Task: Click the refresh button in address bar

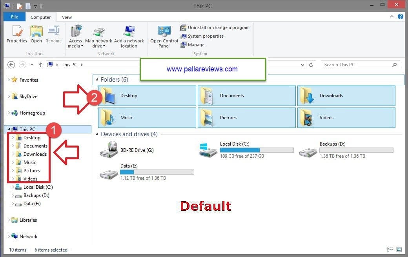Action: click(x=311, y=65)
